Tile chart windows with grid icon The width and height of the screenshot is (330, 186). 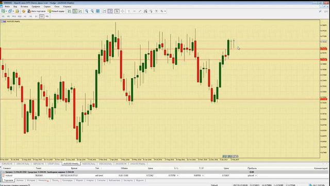click(x=98, y=11)
